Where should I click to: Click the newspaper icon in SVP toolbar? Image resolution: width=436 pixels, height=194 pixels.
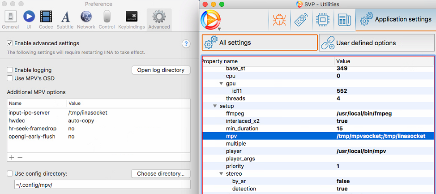point(344,19)
